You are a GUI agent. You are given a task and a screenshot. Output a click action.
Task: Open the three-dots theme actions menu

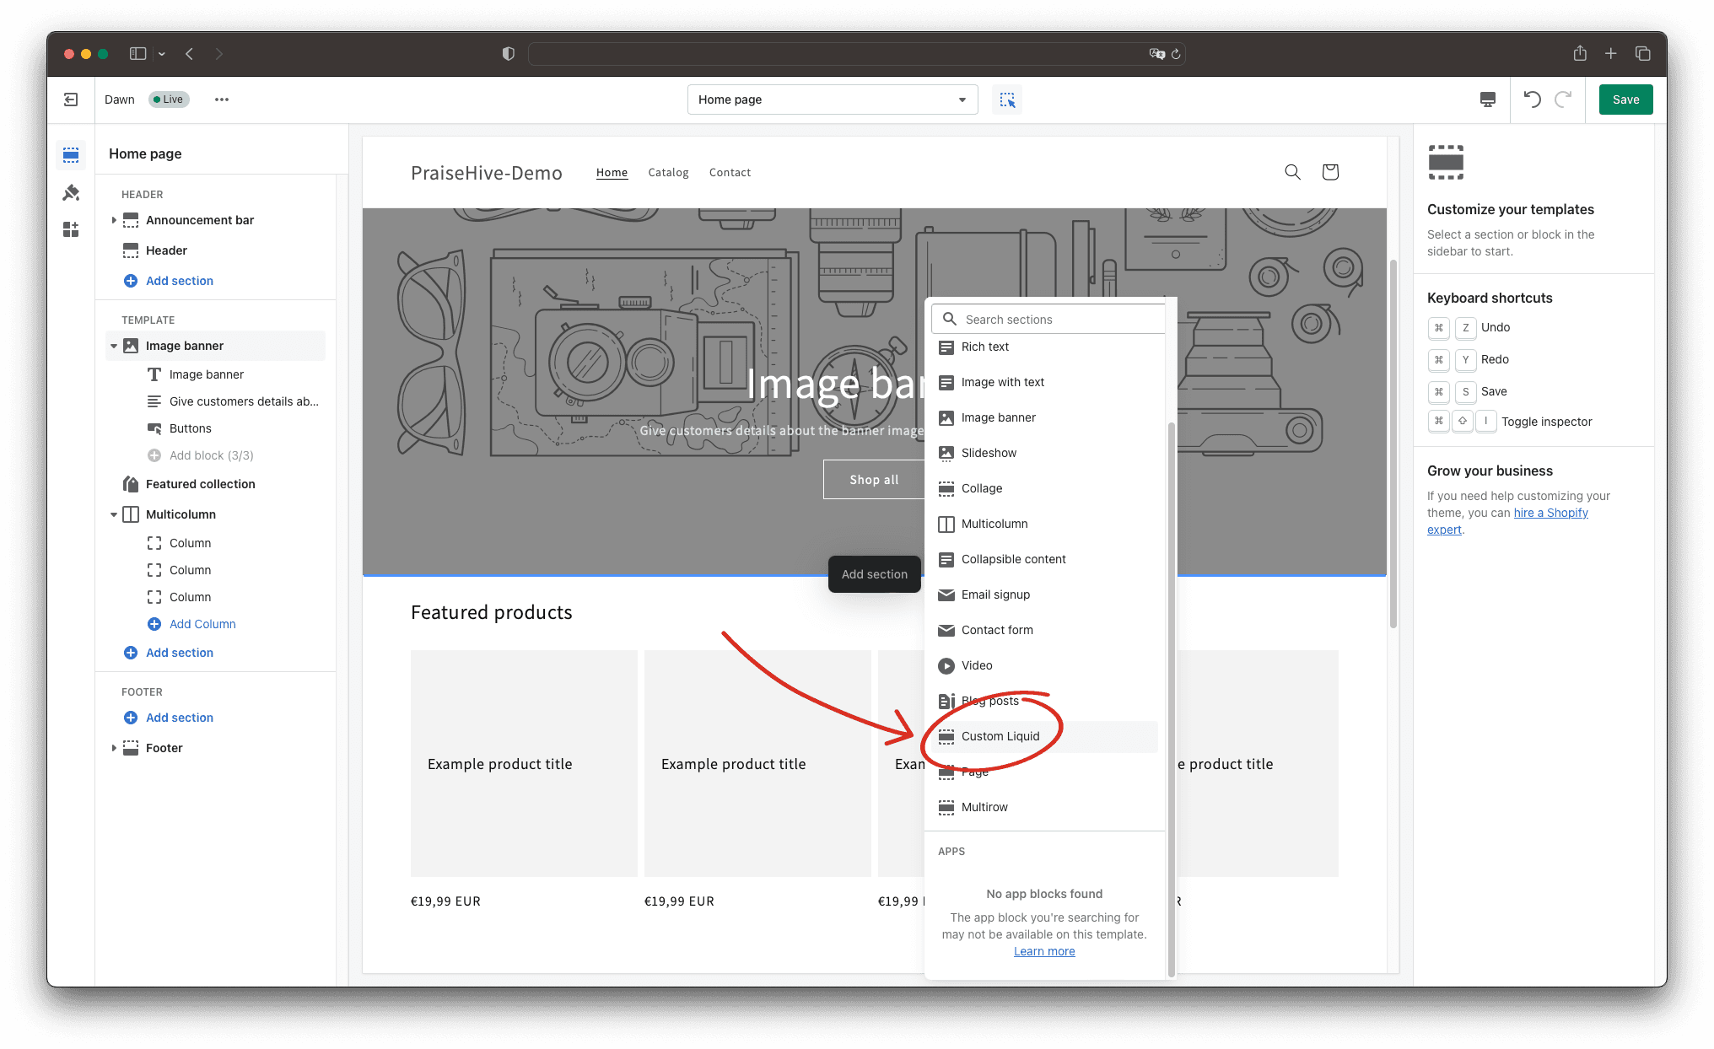[x=222, y=100]
